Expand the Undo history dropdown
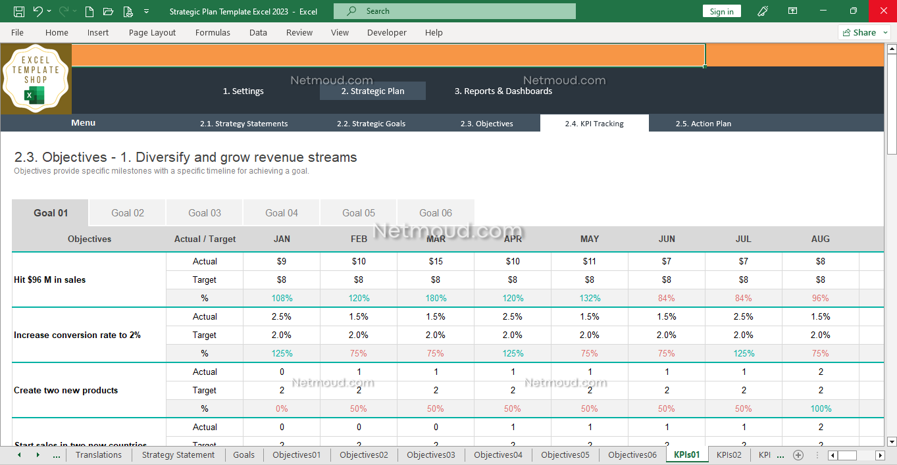Image resolution: width=897 pixels, height=465 pixels. tap(49, 11)
